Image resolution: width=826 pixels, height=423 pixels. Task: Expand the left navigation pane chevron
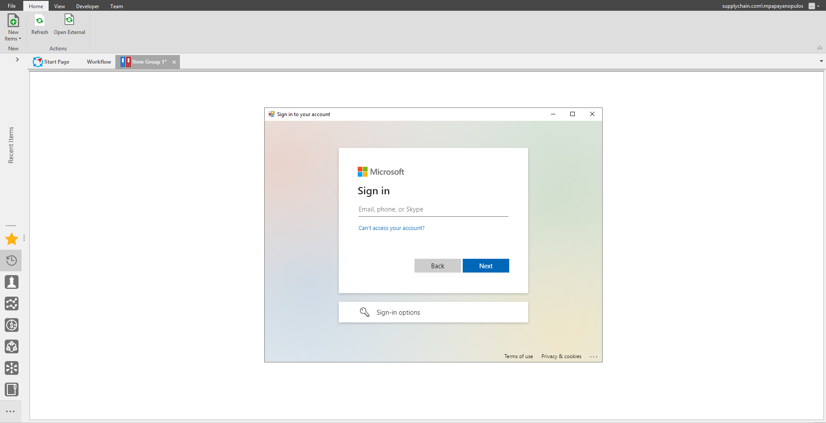click(17, 59)
